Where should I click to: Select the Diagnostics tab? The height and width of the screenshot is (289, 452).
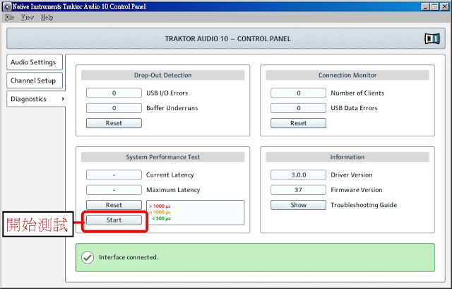pos(36,99)
